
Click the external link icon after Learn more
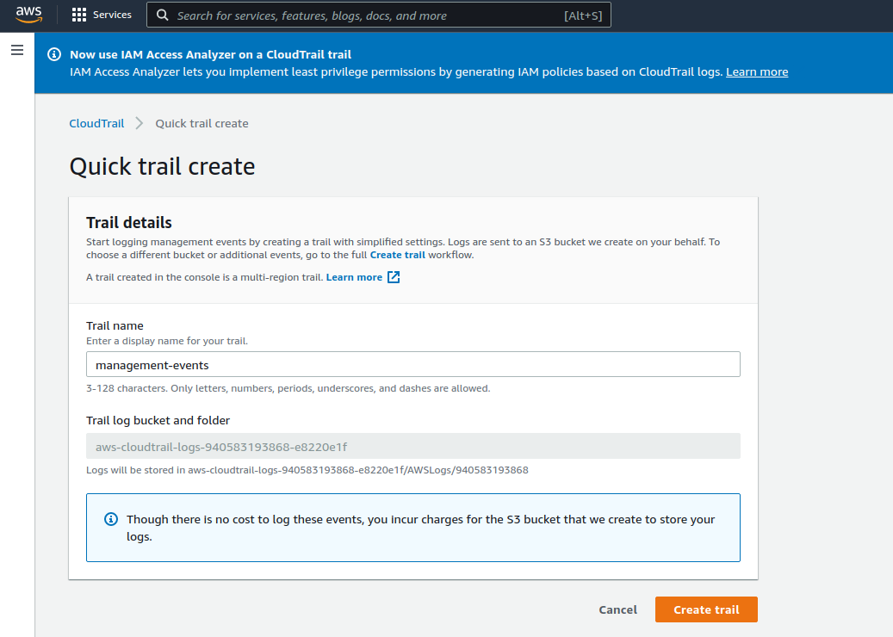[x=394, y=277]
